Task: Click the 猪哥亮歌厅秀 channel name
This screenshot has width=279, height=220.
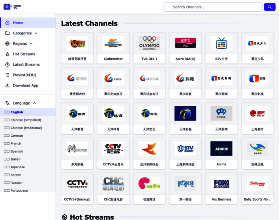Action: (x=77, y=59)
